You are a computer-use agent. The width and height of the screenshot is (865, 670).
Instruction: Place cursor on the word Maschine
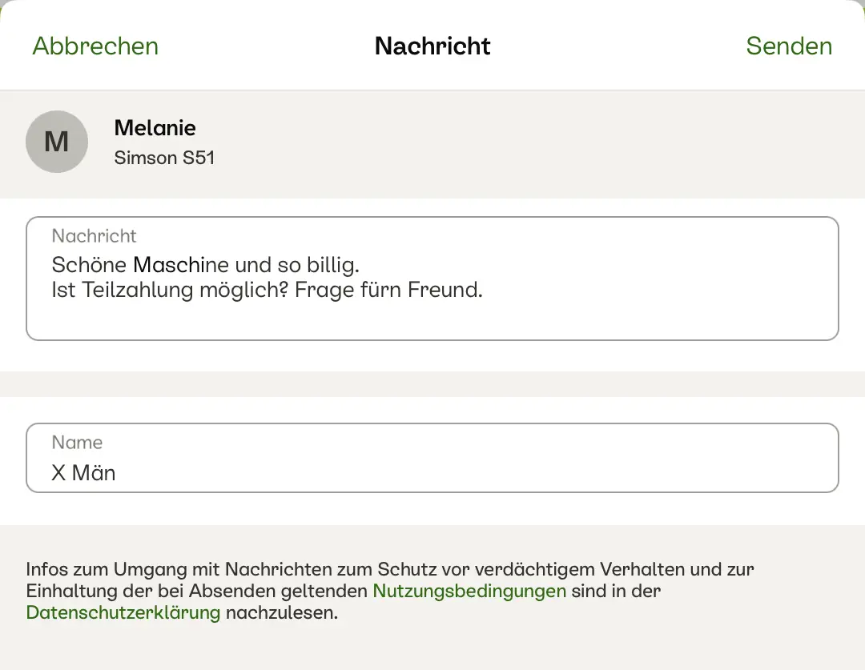click(181, 264)
